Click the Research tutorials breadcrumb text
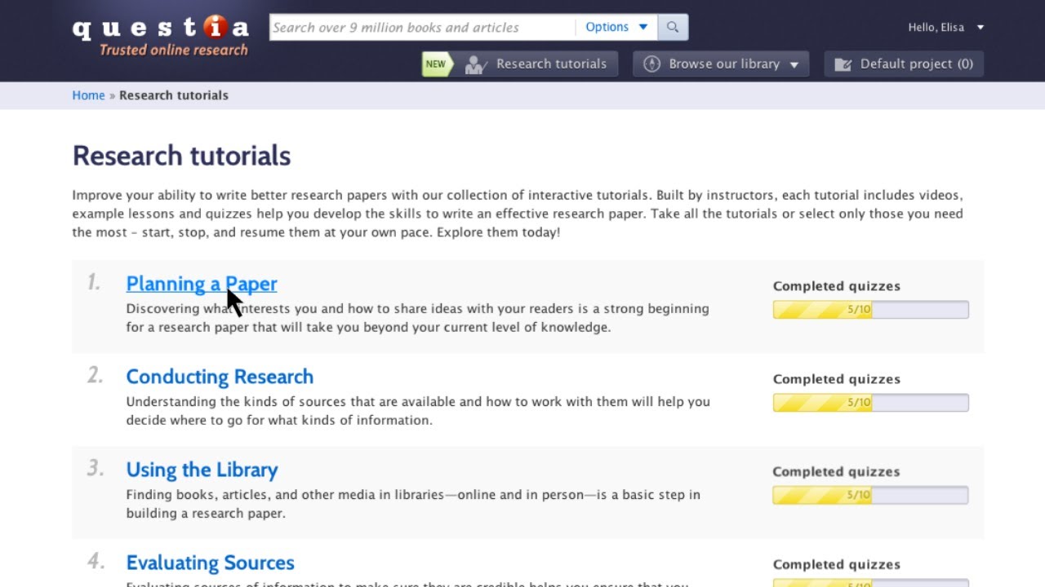The image size is (1045, 587). (x=174, y=95)
